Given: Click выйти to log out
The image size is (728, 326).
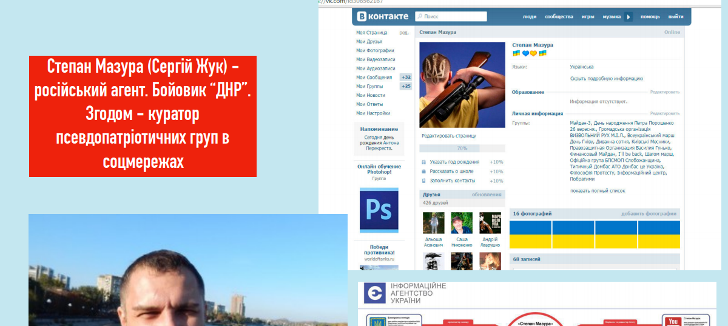Looking at the screenshot, I should [x=676, y=17].
